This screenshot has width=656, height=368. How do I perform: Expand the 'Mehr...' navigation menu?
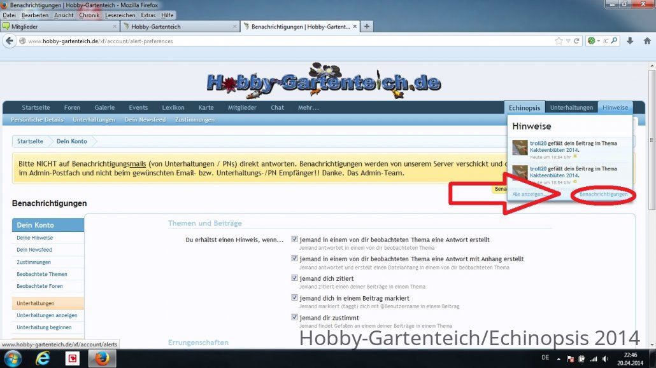pos(308,107)
